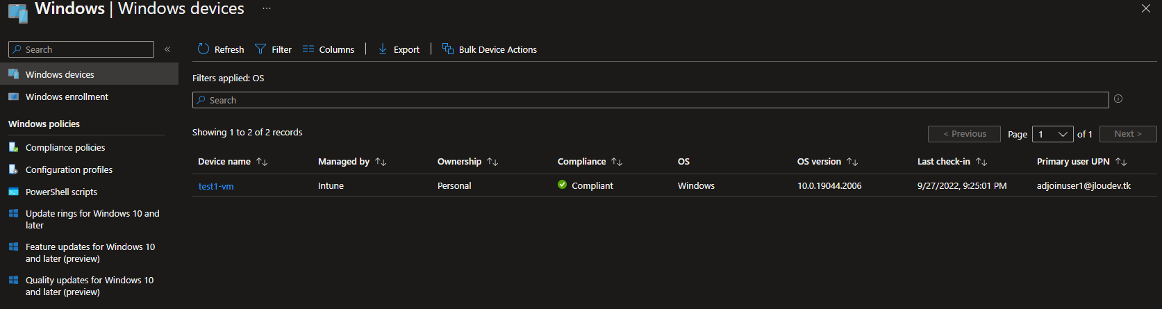Click the OS column header
Image resolution: width=1162 pixels, height=309 pixels.
[x=683, y=162]
